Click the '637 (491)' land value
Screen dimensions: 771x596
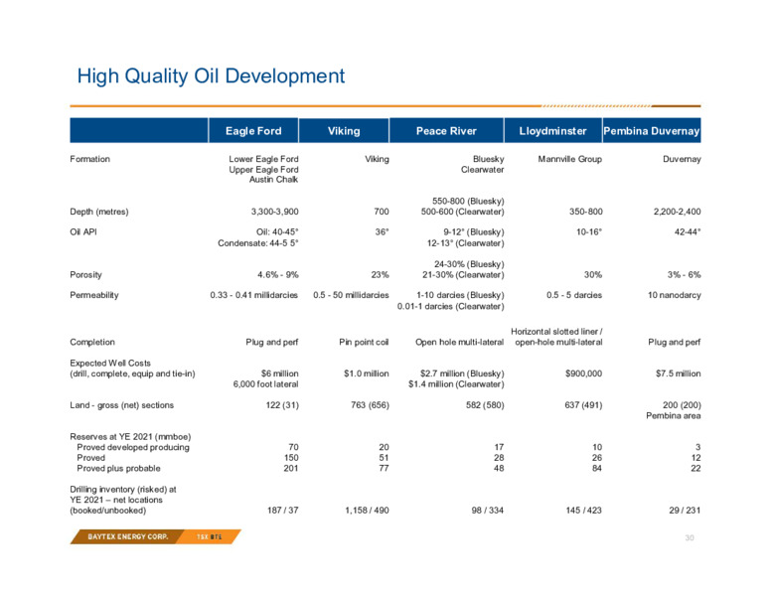tap(583, 405)
